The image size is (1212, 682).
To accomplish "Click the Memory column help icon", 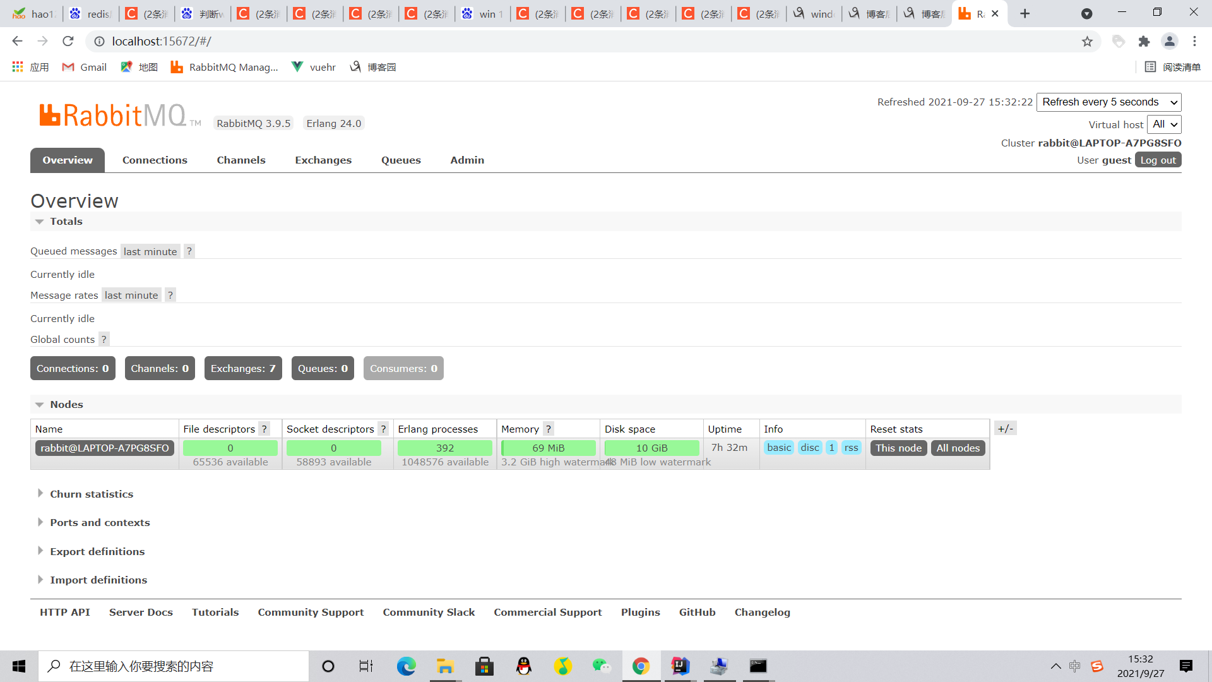I will (549, 429).
